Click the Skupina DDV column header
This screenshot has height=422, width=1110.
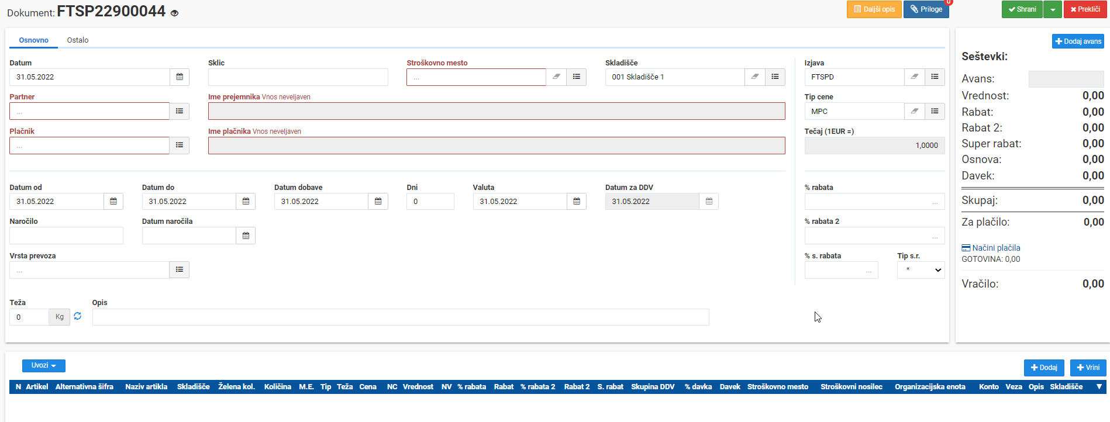tap(653, 387)
